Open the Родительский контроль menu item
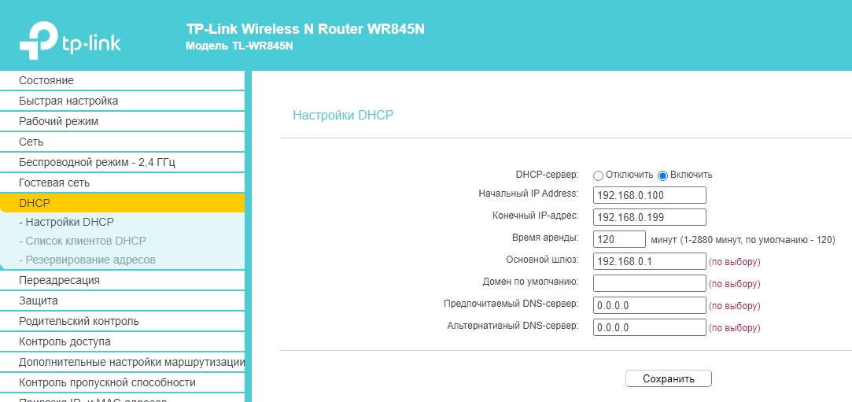Image resolution: width=852 pixels, height=402 pixels. (79, 321)
